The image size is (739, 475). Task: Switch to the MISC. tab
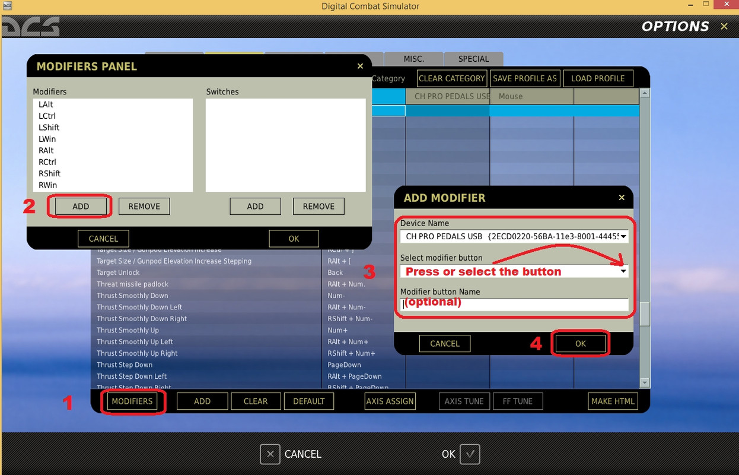(414, 59)
